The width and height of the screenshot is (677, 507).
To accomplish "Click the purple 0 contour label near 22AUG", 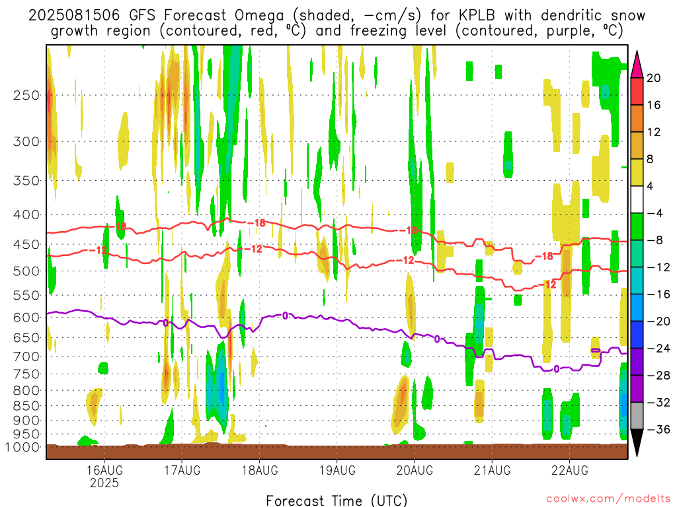I will pyautogui.click(x=557, y=369).
